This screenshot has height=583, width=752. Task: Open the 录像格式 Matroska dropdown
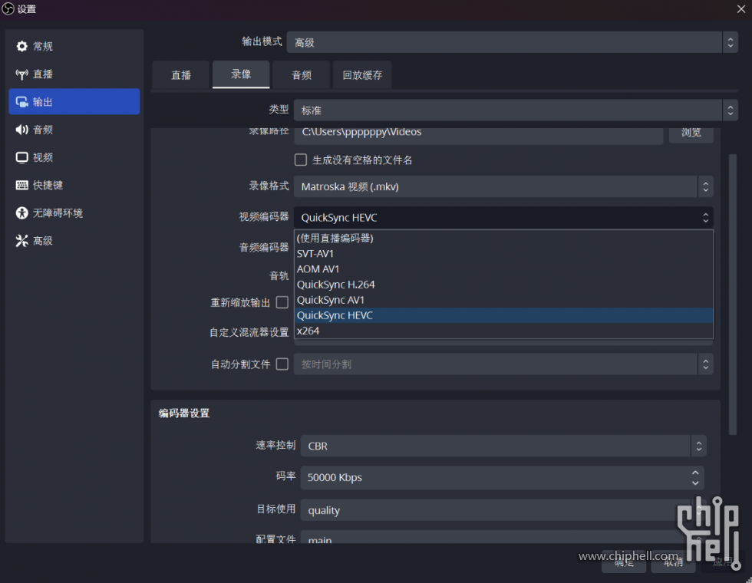[x=503, y=186]
